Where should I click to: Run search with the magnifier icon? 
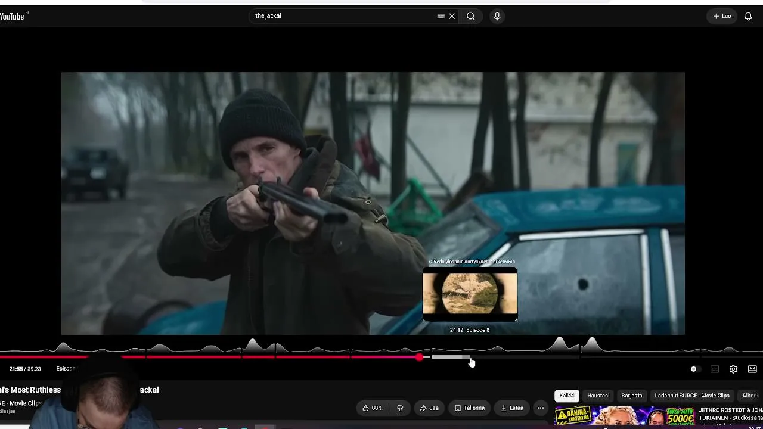[x=471, y=16]
